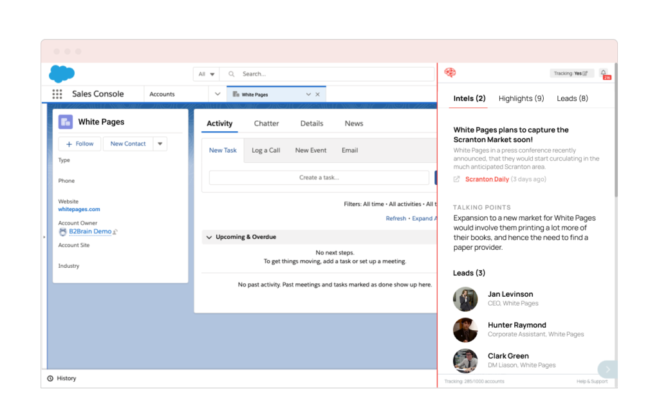
Task: Expand the collapsed left sidebar arrow
Action: pos(44,237)
